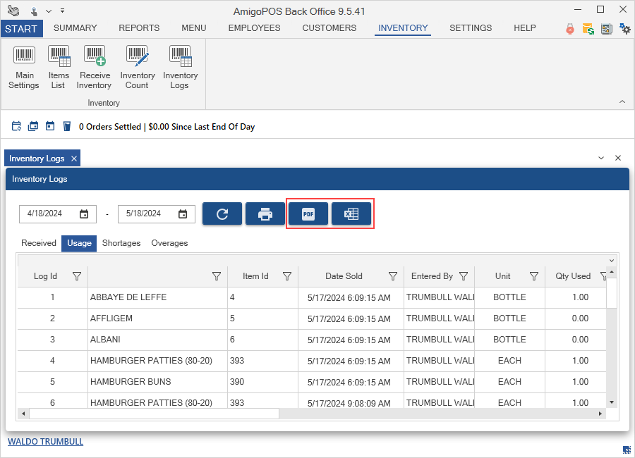Viewport: 635px width, 458px height.
Task: Collapse the ribbon with the chevron
Action: pos(622,101)
